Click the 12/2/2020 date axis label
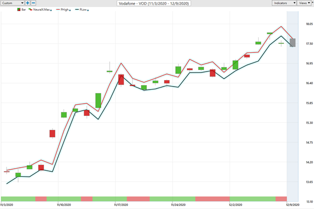Viewport: 314px width, 209px height. pyautogui.click(x=235, y=205)
